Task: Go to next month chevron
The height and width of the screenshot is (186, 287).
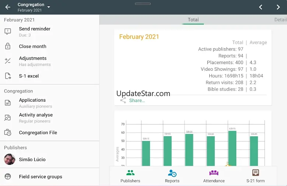Action: click(x=278, y=7)
